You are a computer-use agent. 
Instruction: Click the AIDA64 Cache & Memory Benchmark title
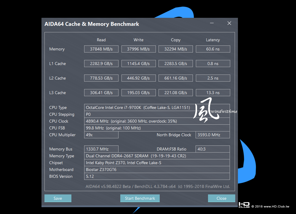(x=92, y=24)
